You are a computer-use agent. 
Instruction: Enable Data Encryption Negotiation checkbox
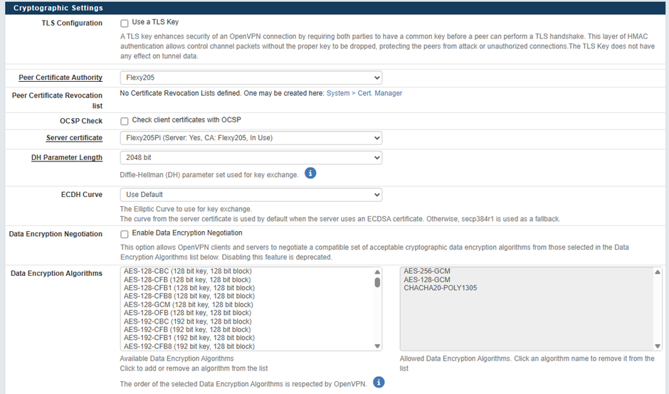(x=125, y=234)
